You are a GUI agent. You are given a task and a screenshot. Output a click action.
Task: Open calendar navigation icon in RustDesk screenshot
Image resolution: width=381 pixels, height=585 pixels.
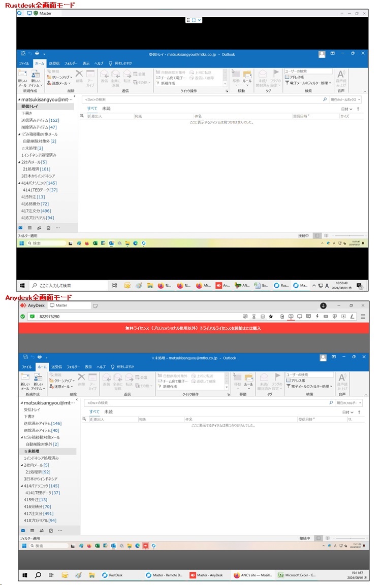coord(29,228)
